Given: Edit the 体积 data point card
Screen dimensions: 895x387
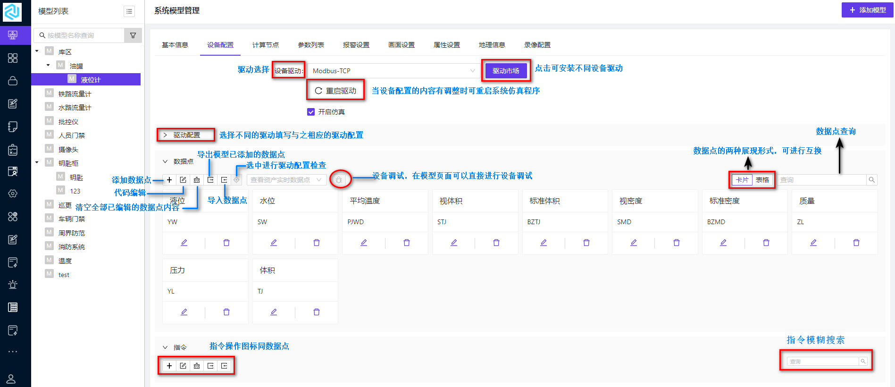Looking at the screenshot, I should click(274, 312).
